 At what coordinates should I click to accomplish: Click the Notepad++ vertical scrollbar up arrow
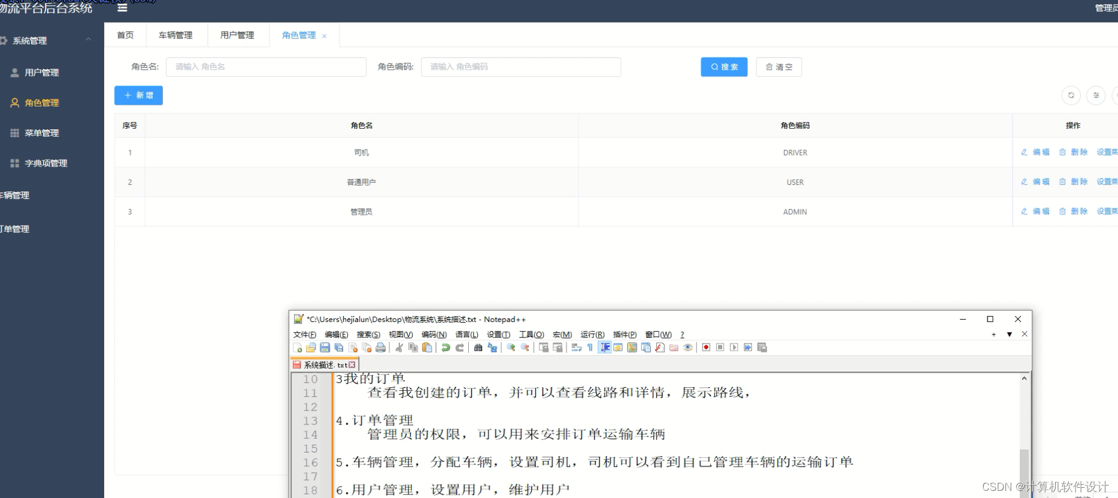pos(1024,378)
